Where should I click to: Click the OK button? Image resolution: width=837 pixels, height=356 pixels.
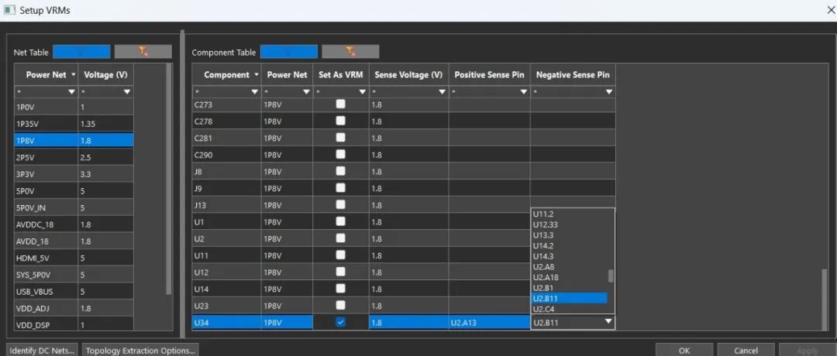pos(684,350)
